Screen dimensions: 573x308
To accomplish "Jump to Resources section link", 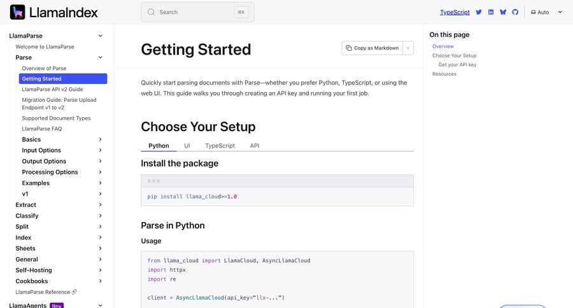I will (x=444, y=74).
